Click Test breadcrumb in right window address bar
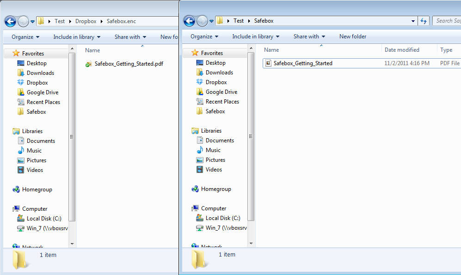This screenshot has width=461, height=275. point(239,21)
